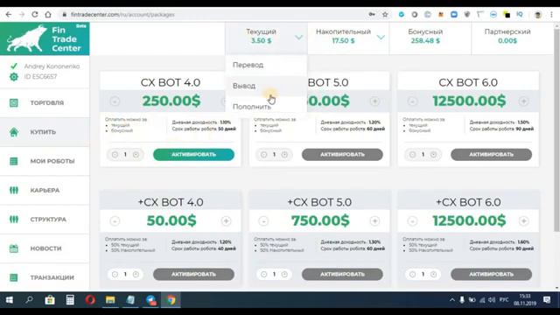
Task: Choose Перевод from the dropdown menu
Action: coord(266,65)
